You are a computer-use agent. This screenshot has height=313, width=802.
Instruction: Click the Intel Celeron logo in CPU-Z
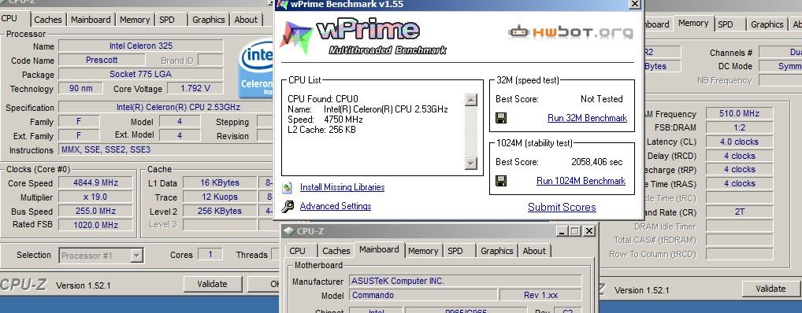tap(256, 69)
